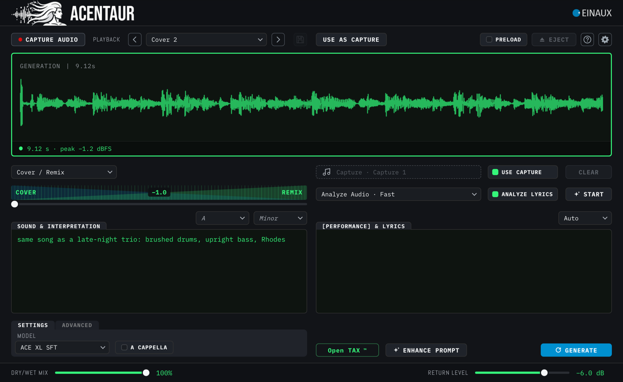
Task: Toggle the Use Capture option
Action: click(523, 172)
